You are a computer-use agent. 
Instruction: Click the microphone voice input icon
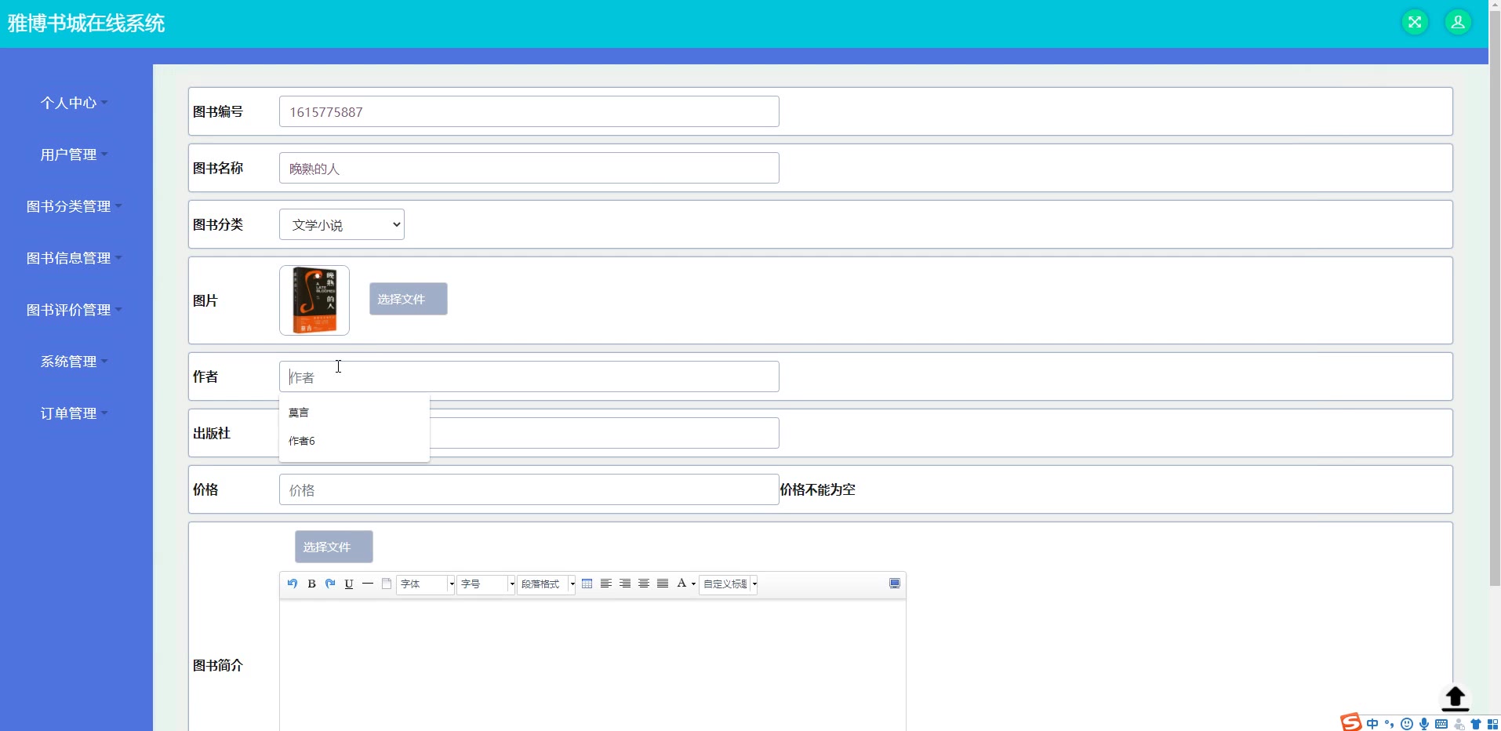1424,724
